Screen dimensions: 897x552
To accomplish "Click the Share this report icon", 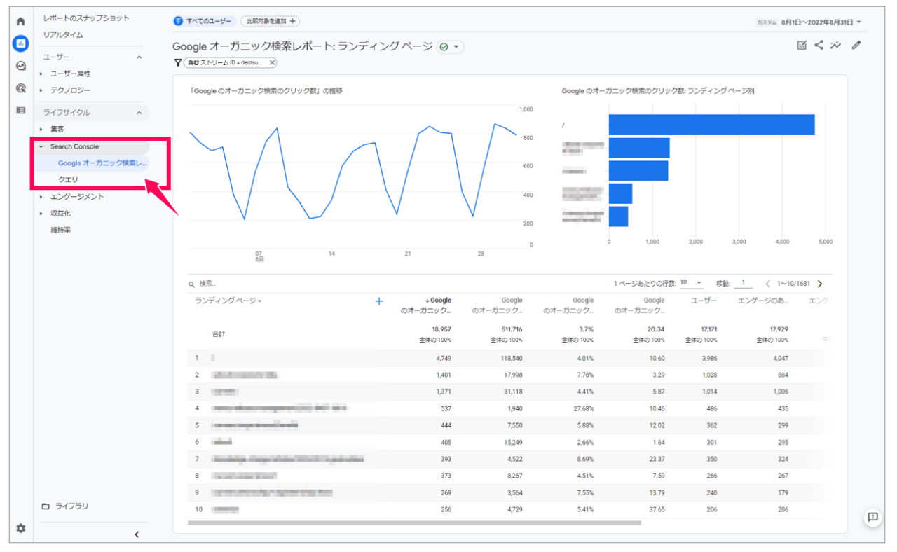I will click(x=819, y=46).
